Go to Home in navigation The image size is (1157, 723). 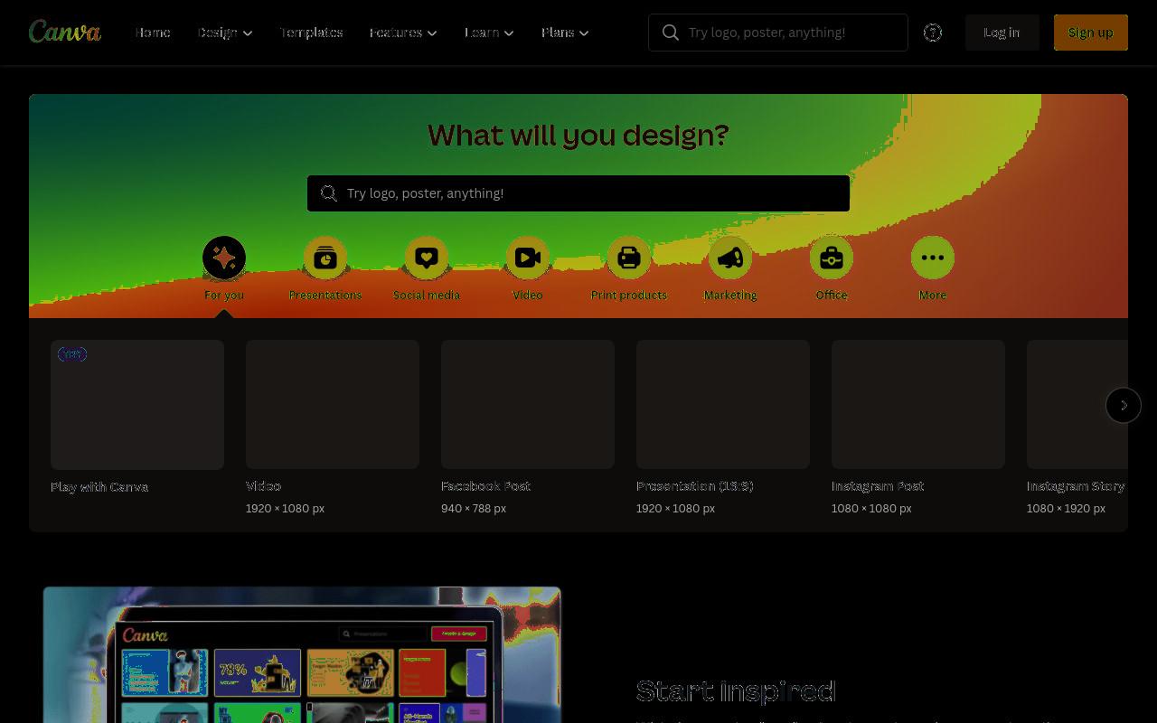153,33
